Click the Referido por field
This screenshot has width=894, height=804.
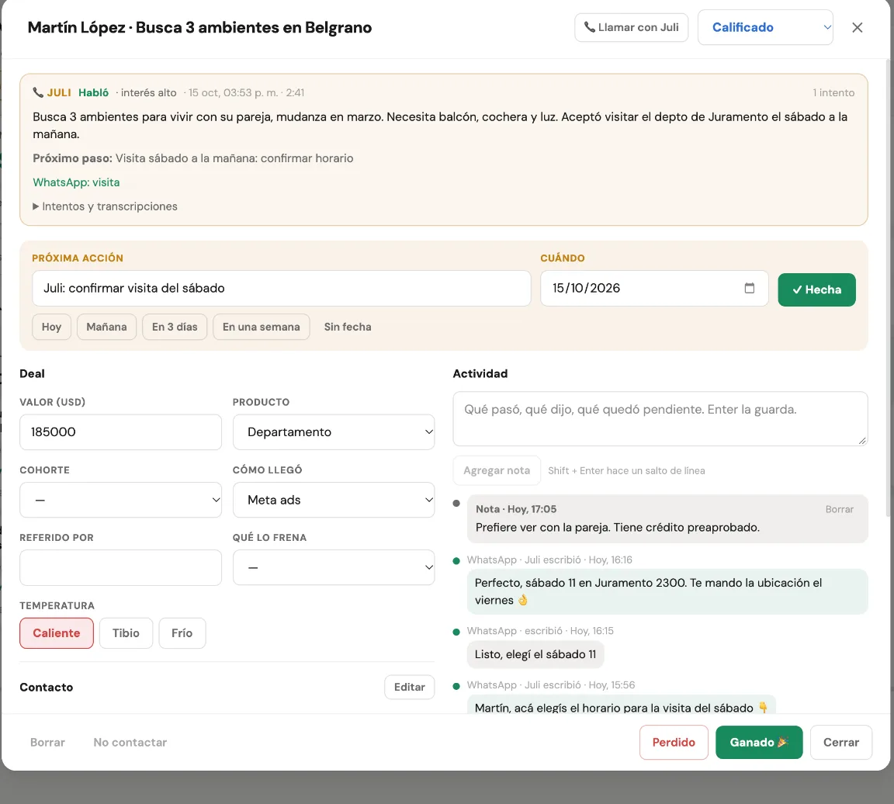point(120,567)
